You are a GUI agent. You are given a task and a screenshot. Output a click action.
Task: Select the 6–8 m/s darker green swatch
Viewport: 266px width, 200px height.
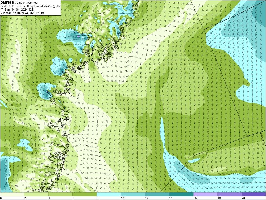pos(85,194)
